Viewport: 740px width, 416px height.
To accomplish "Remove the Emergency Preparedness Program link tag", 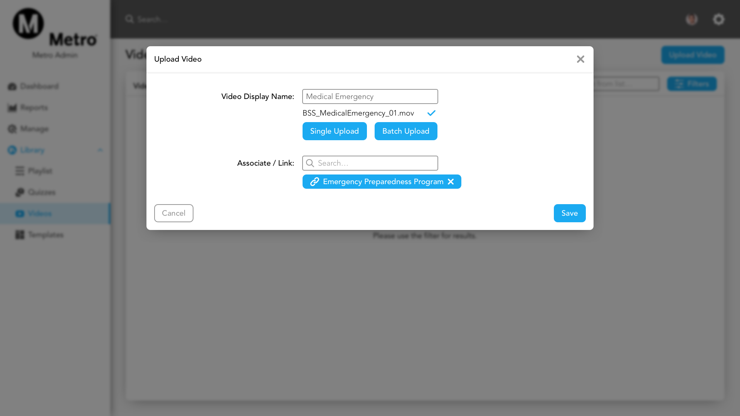I will coord(451,181).
